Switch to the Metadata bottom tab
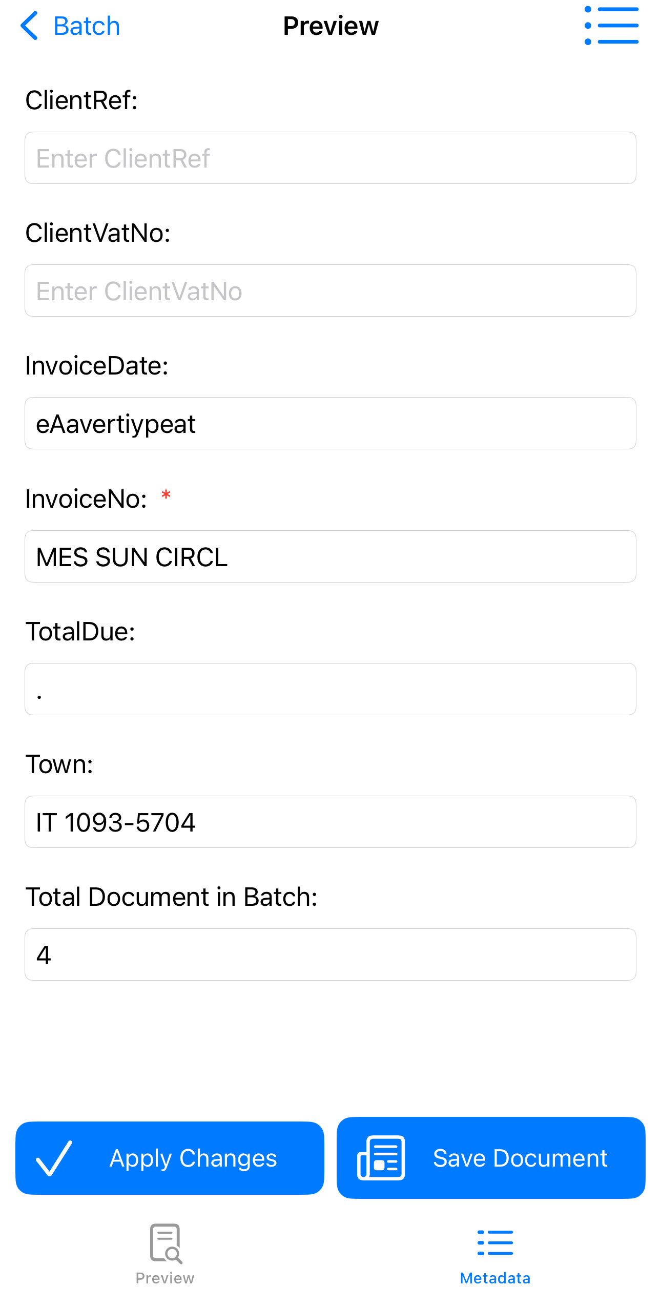This screenshot has height=1308, width=661. (x=495, y=1258)
